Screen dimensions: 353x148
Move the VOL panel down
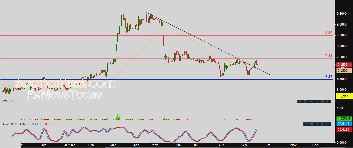click(x=317, y=102)
